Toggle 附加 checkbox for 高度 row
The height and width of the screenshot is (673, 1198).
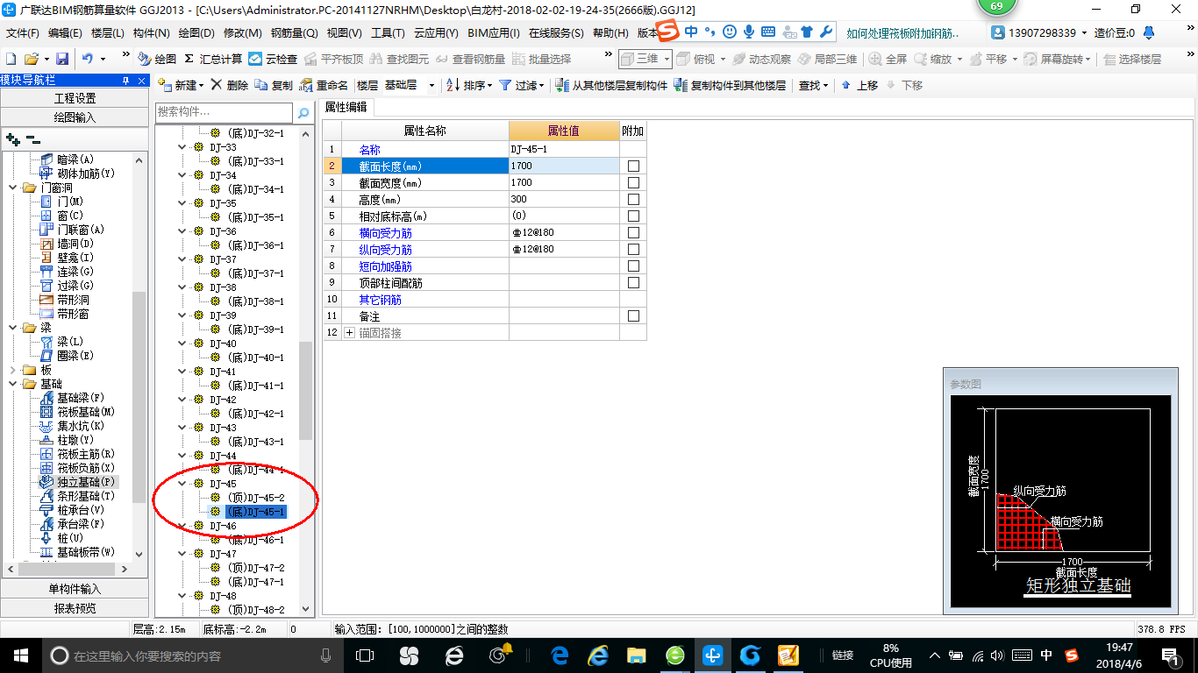click(x=633, y=199)
